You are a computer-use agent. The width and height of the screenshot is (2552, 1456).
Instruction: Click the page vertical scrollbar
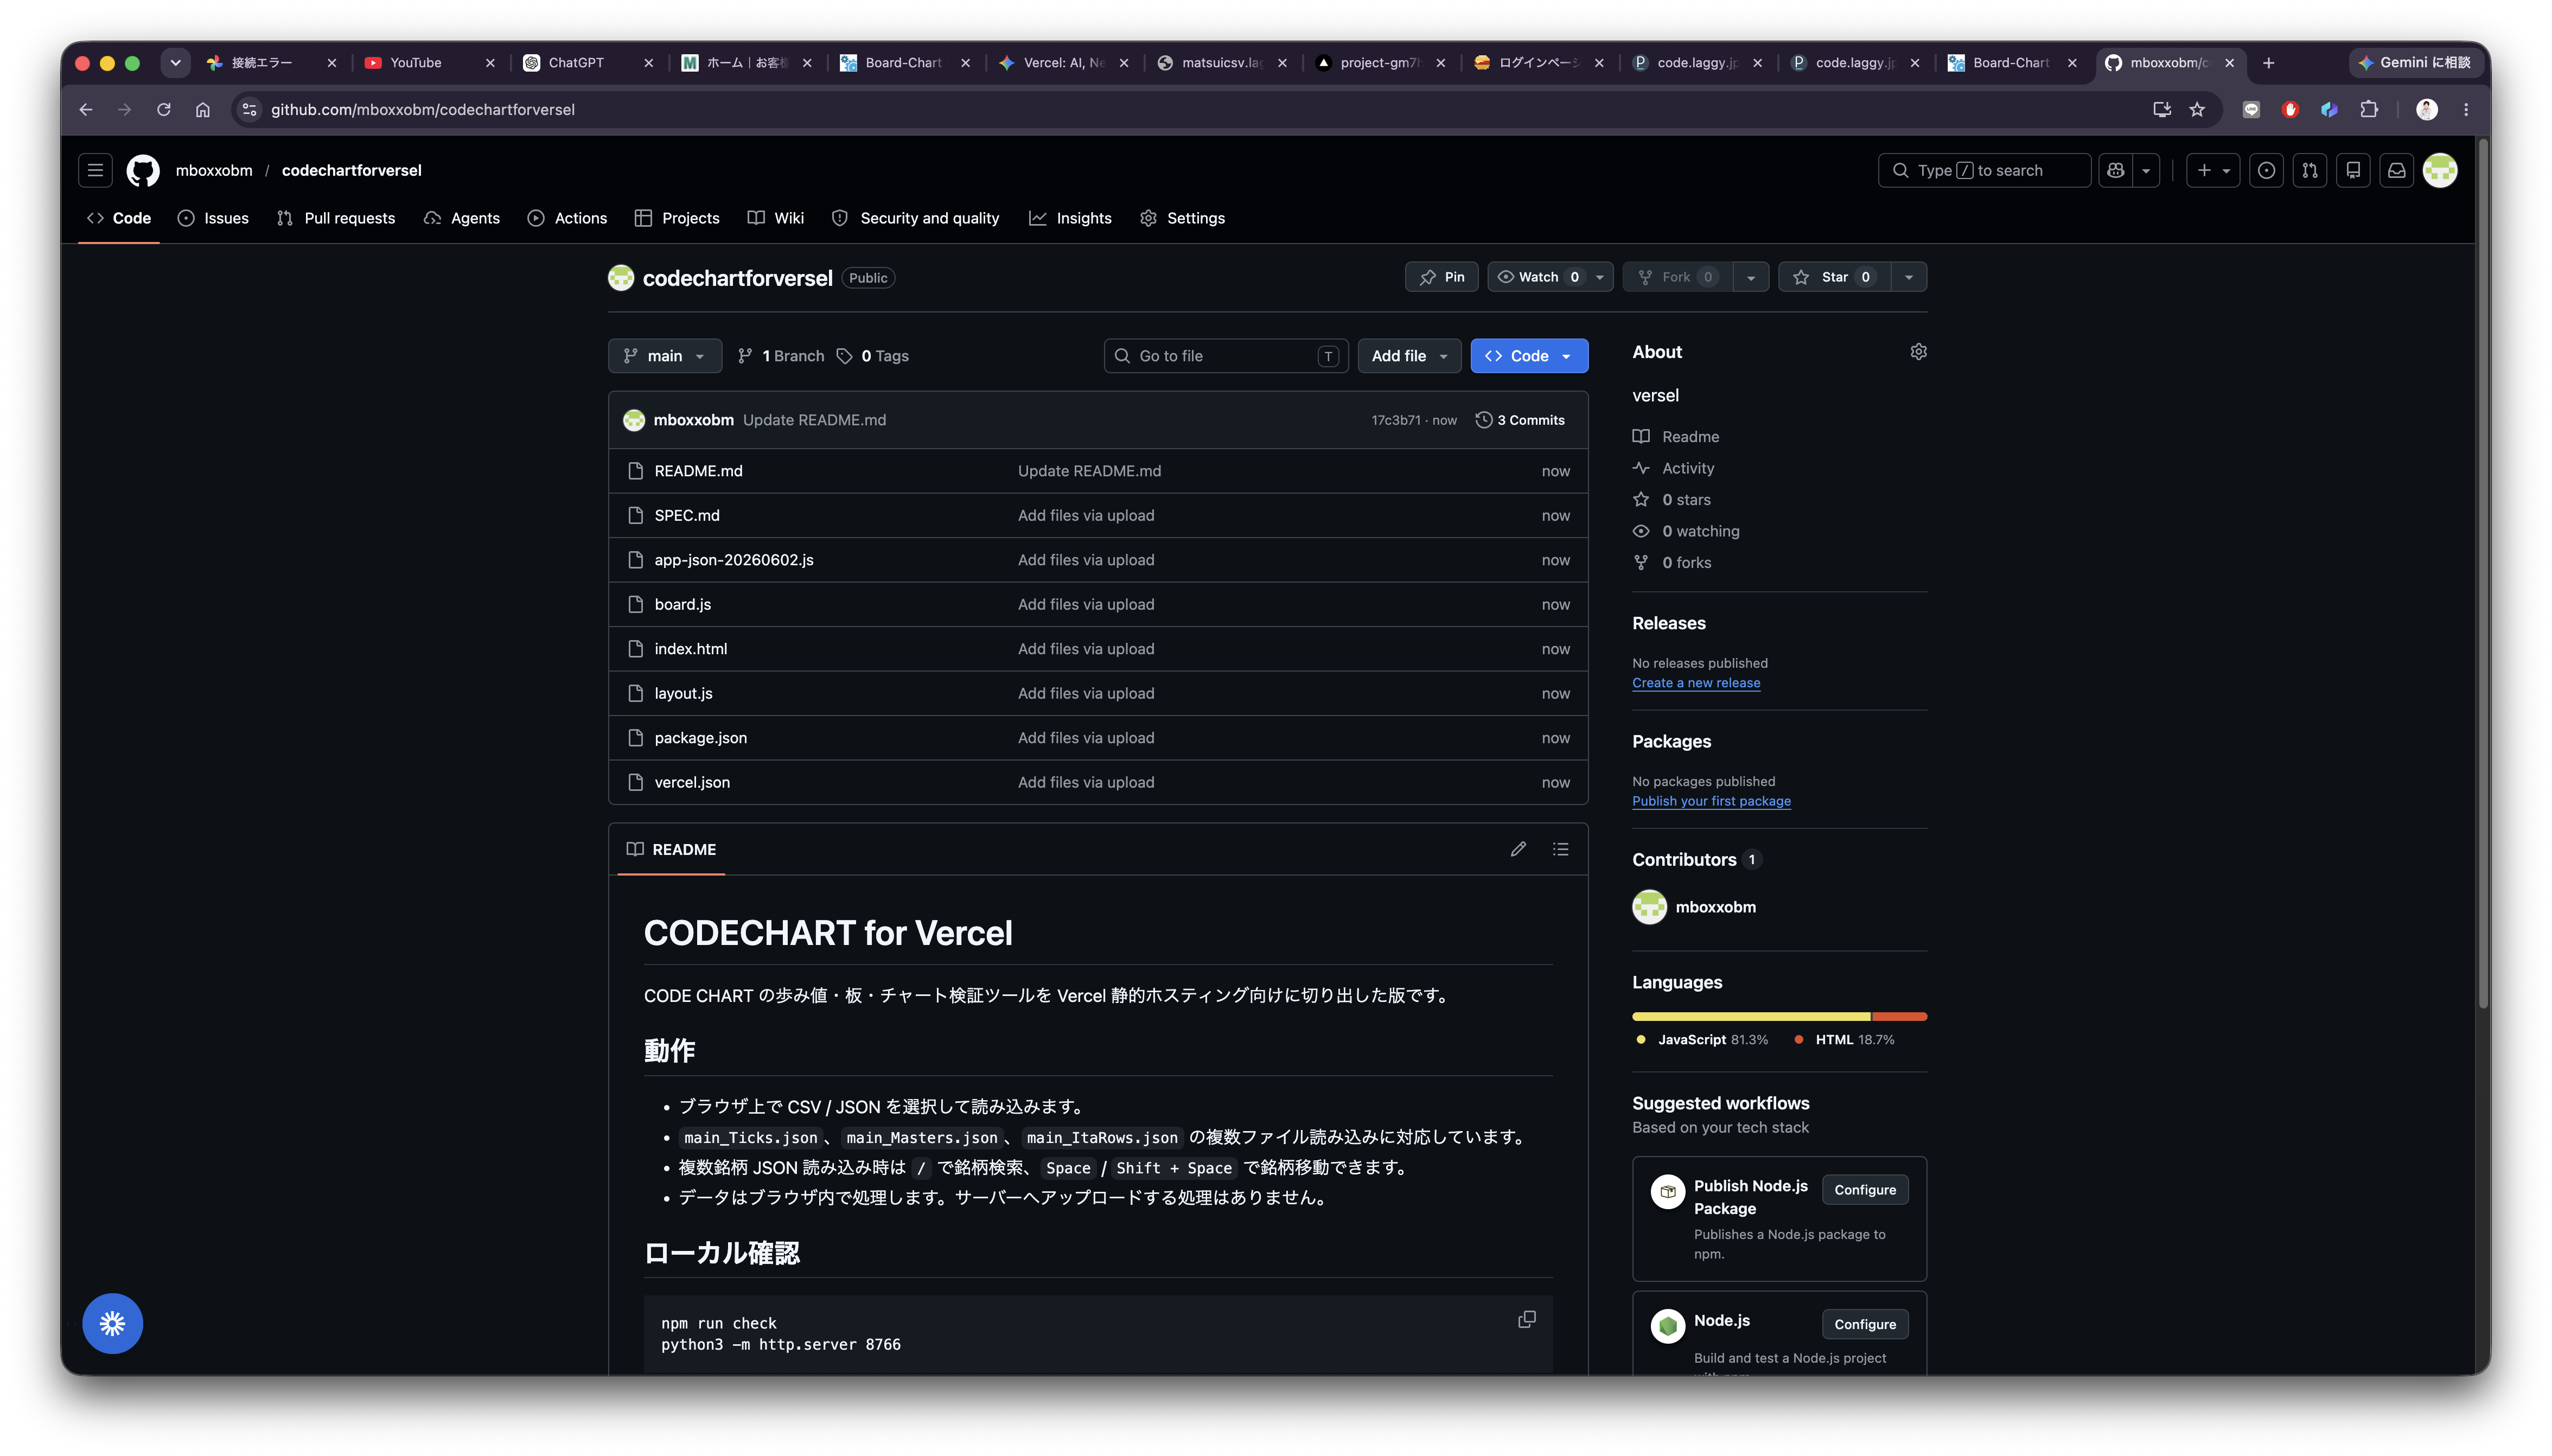click(2482, 574)
